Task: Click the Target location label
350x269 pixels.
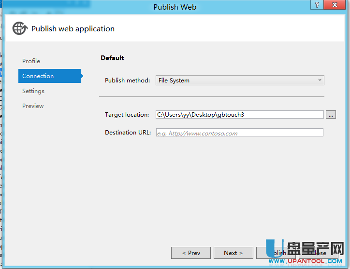Action: [127, 114]
